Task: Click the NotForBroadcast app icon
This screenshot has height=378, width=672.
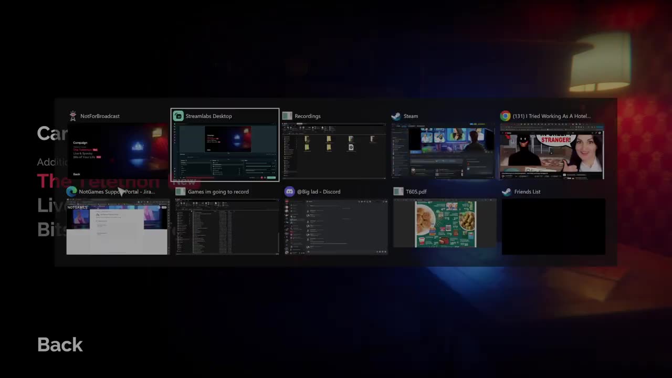Action: click(x=72, y=116)
